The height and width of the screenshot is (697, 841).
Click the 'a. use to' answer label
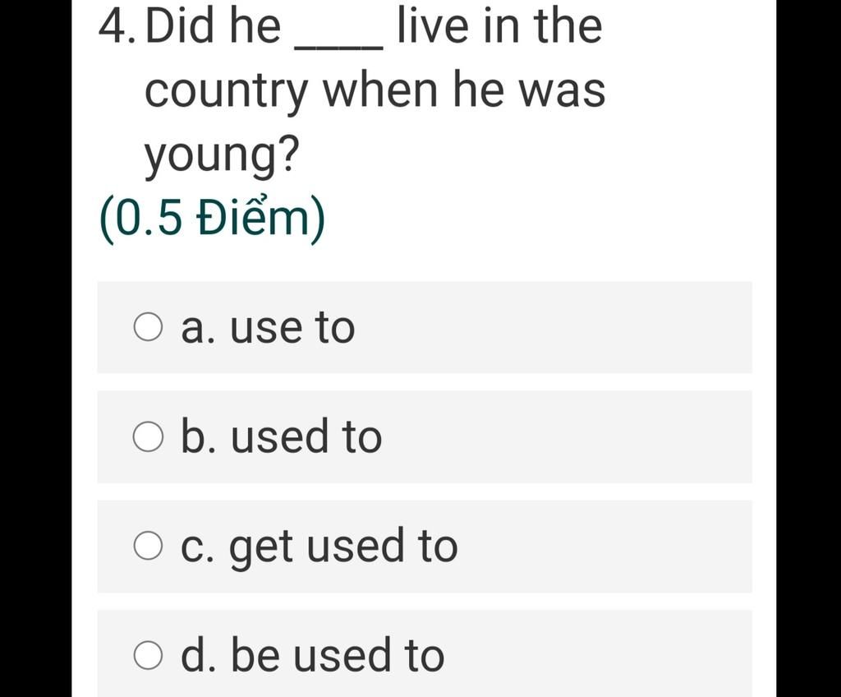pyautogui.click(x=269, y=327)
